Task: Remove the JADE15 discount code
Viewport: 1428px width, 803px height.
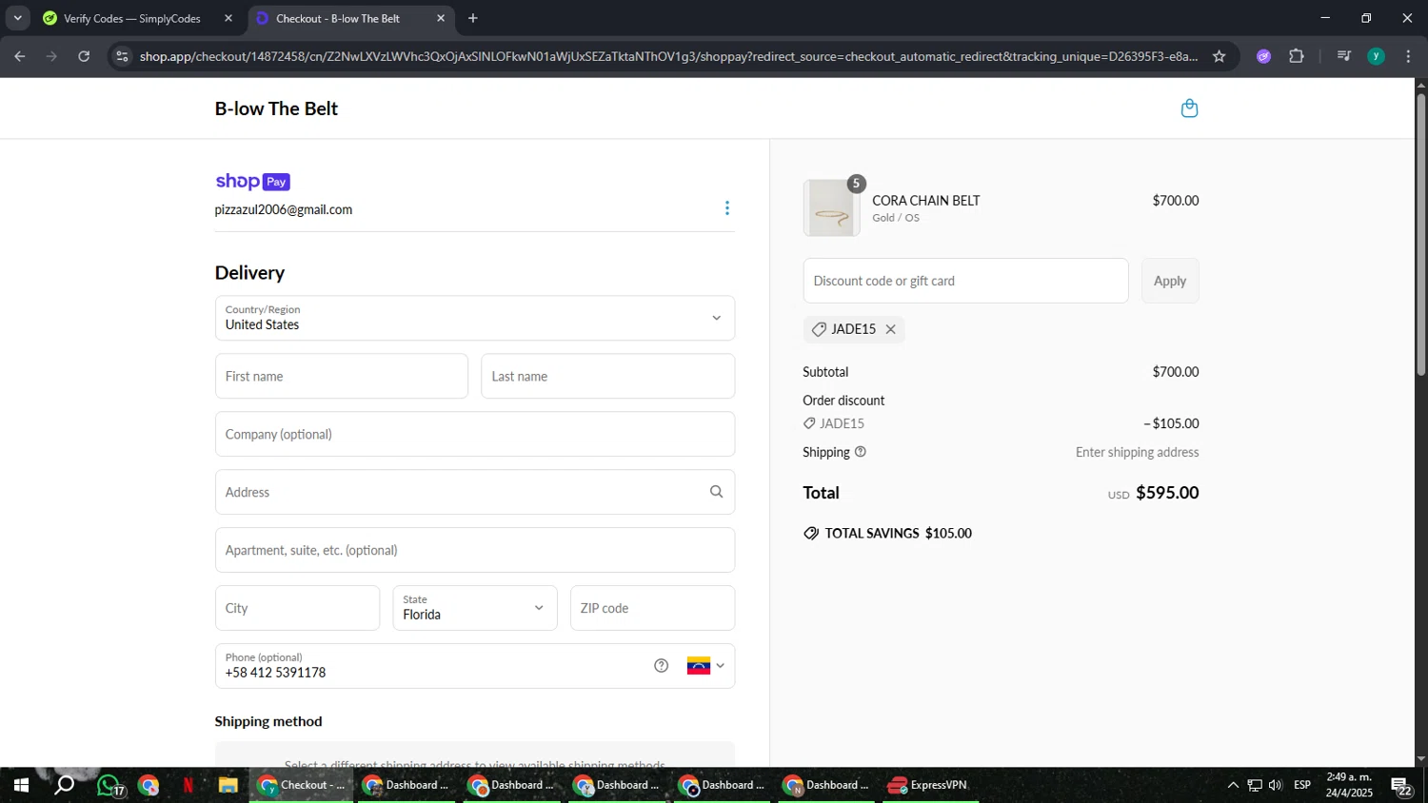Action: pyautogui.click(x=891, y=329)
